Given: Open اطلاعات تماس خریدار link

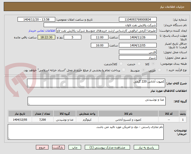Looking at the screenshot, I should coord(42,31).
